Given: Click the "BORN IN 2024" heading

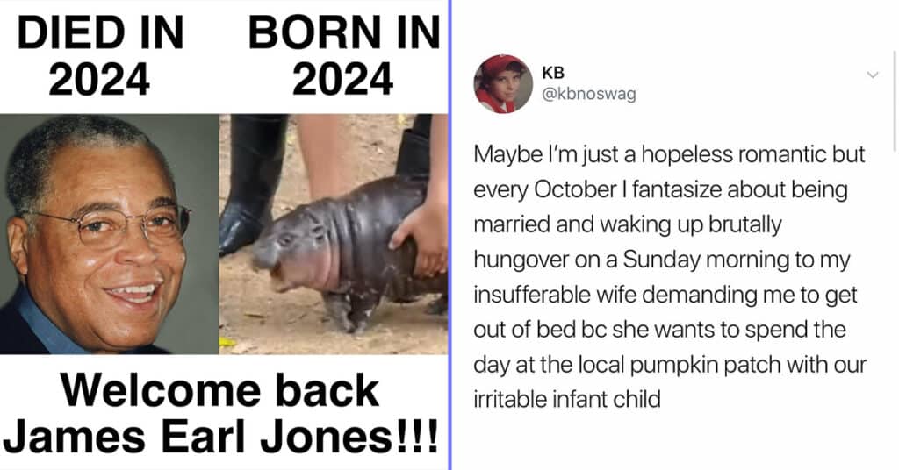Looking at the screenshot, I should coord(344,55).
